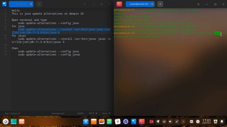Expand the tray arrow button
The height and width of the screenshot is (127, 227).
pyautogui.click(x=183, y=121)
